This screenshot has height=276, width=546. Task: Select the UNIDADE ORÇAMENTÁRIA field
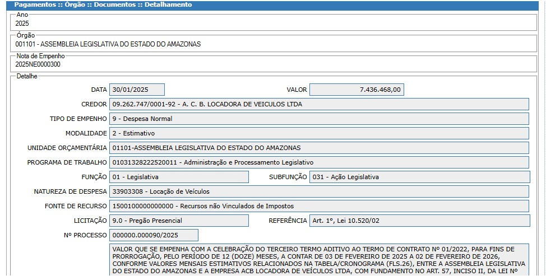(319, 148)
